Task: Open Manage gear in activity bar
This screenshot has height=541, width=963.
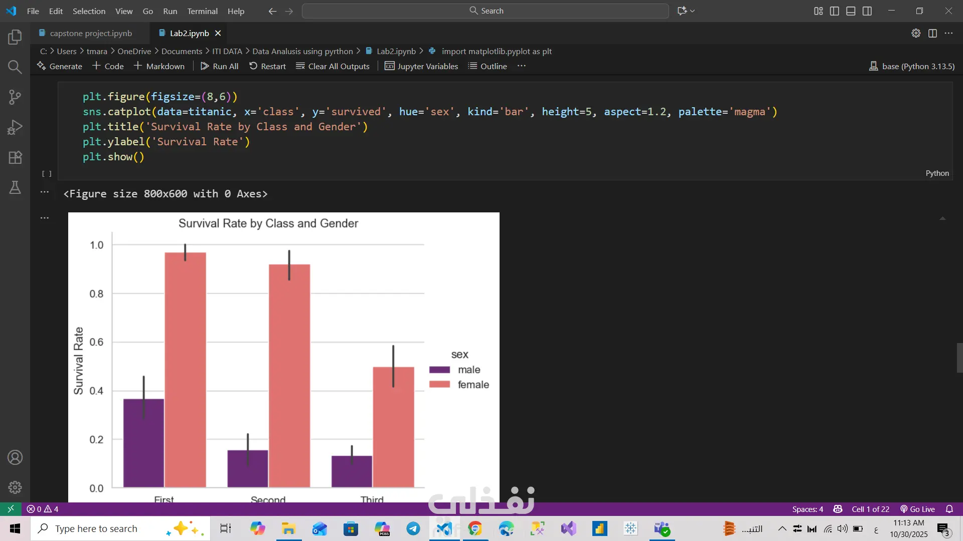Action: point(15,487)
